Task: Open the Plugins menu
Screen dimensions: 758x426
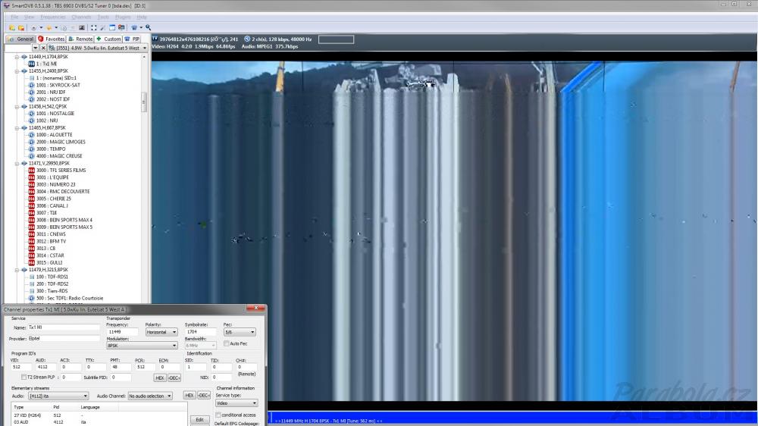Action: 123,17
